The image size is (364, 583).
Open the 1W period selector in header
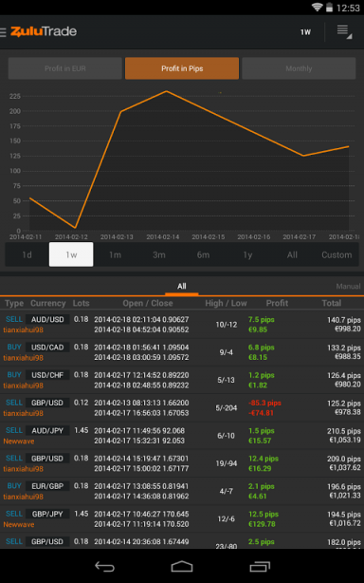[305, 32]
